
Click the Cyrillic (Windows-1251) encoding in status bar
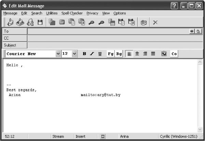(x=179, y=137)
